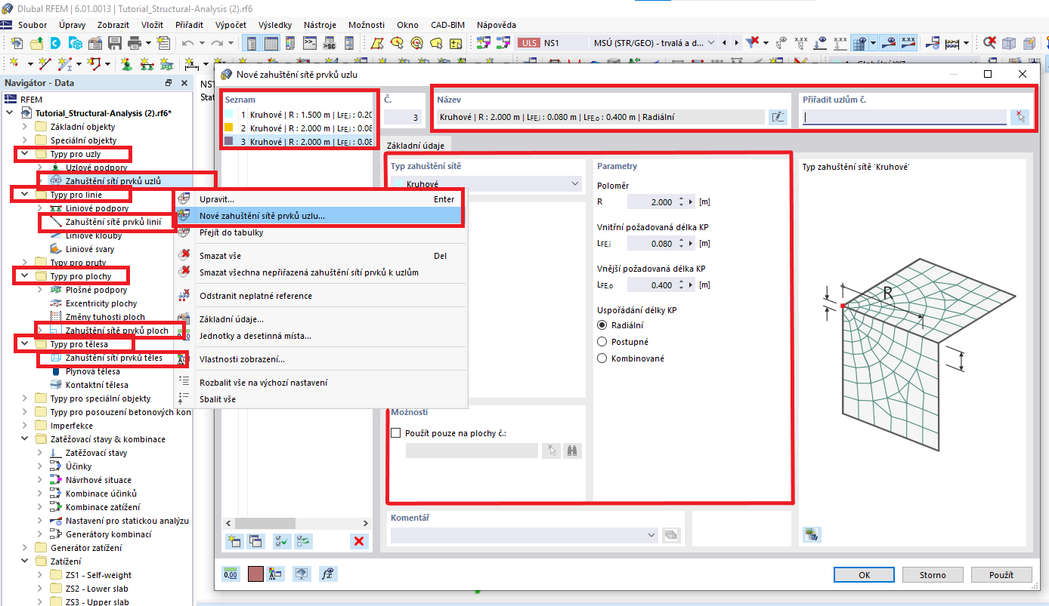This screenshot has width=1049, height=606.
Task: Open the CAD-BIM menu
Action: 447,24
